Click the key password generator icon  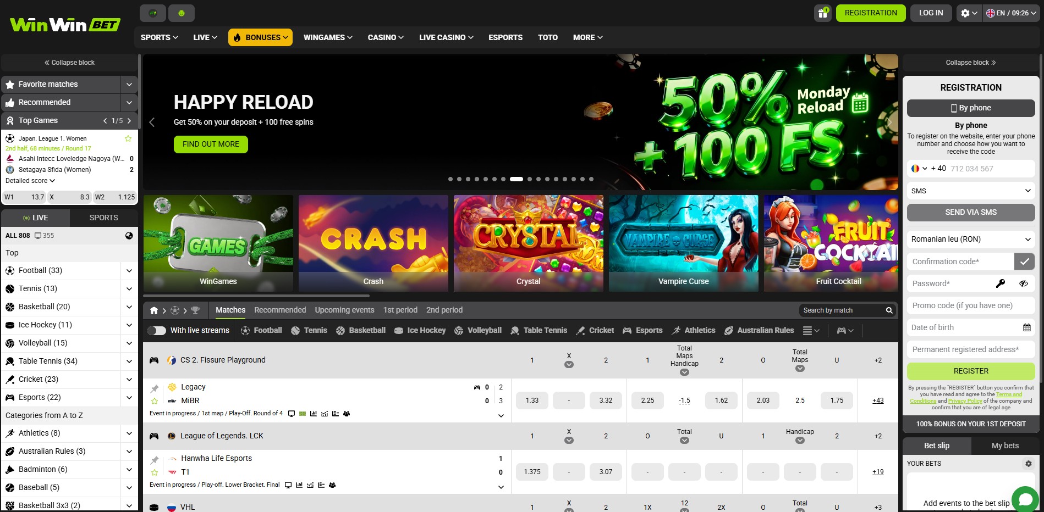pos(1001,283)
